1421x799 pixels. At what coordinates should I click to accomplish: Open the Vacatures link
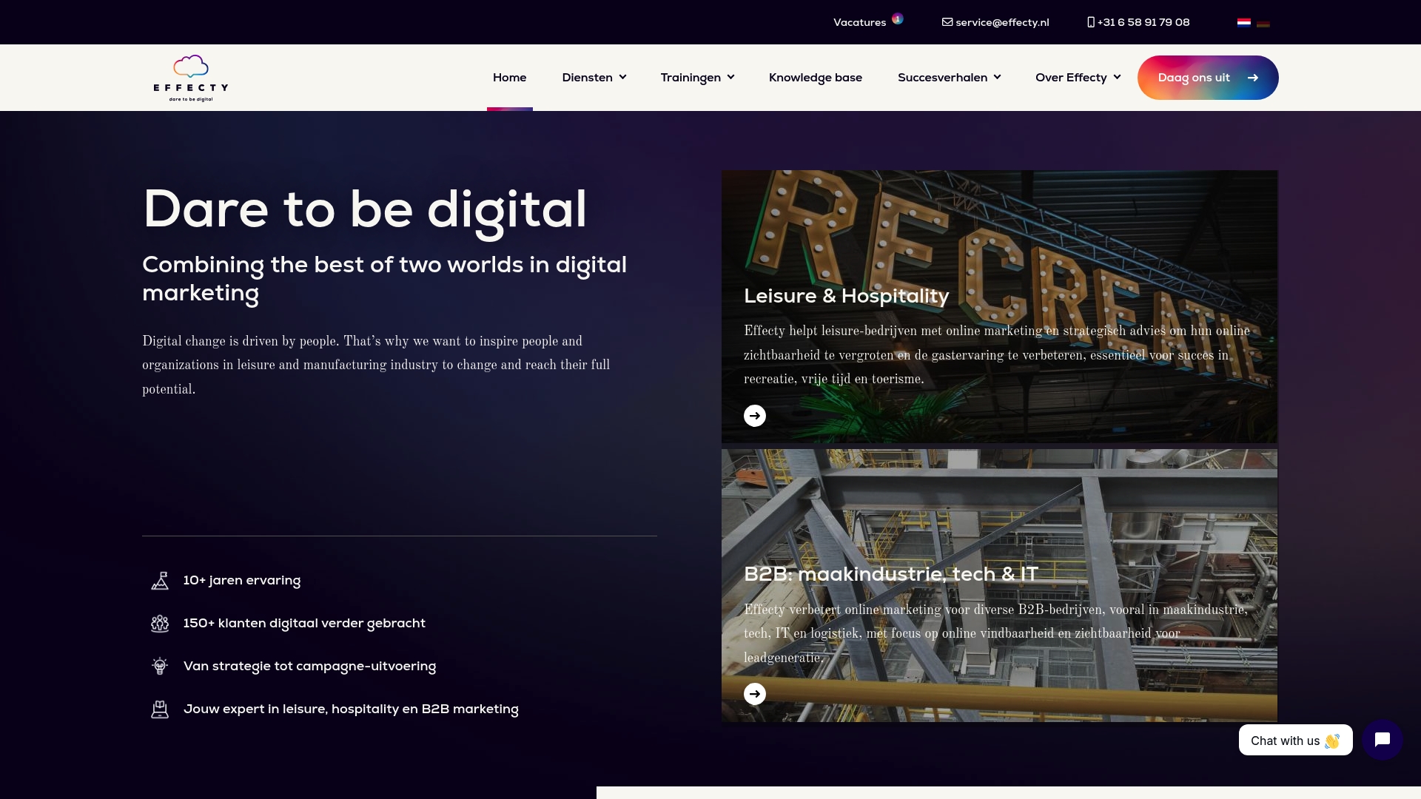[x=859, y=22]
